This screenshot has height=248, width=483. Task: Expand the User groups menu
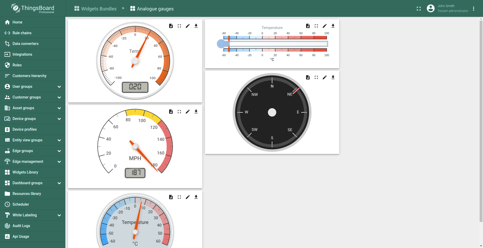(59, 86)
